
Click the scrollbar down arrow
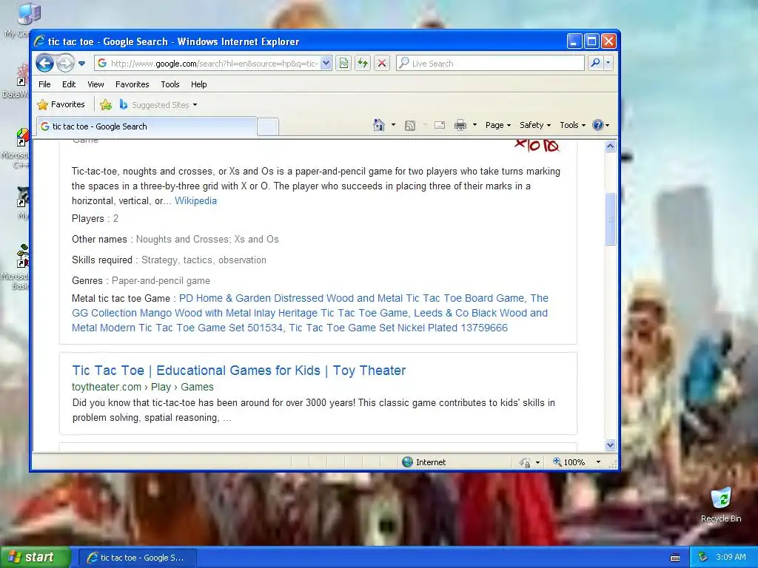pyautogui.click(x=610, y=444)
